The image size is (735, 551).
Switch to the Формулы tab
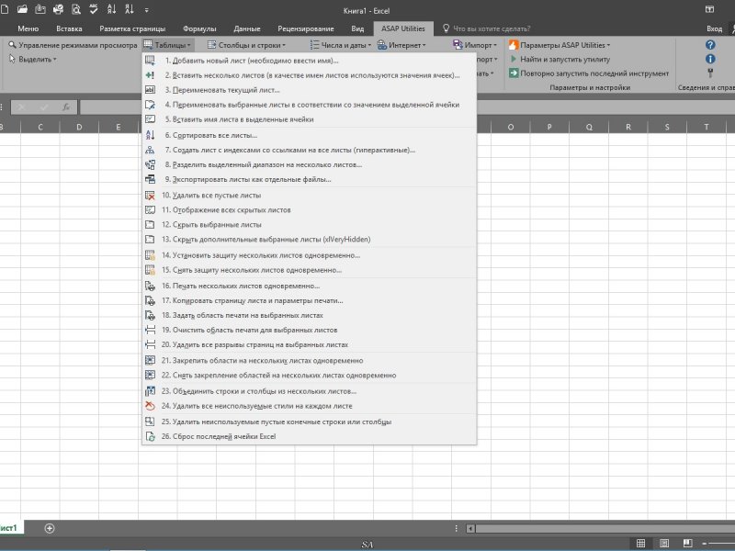point(199,28)
